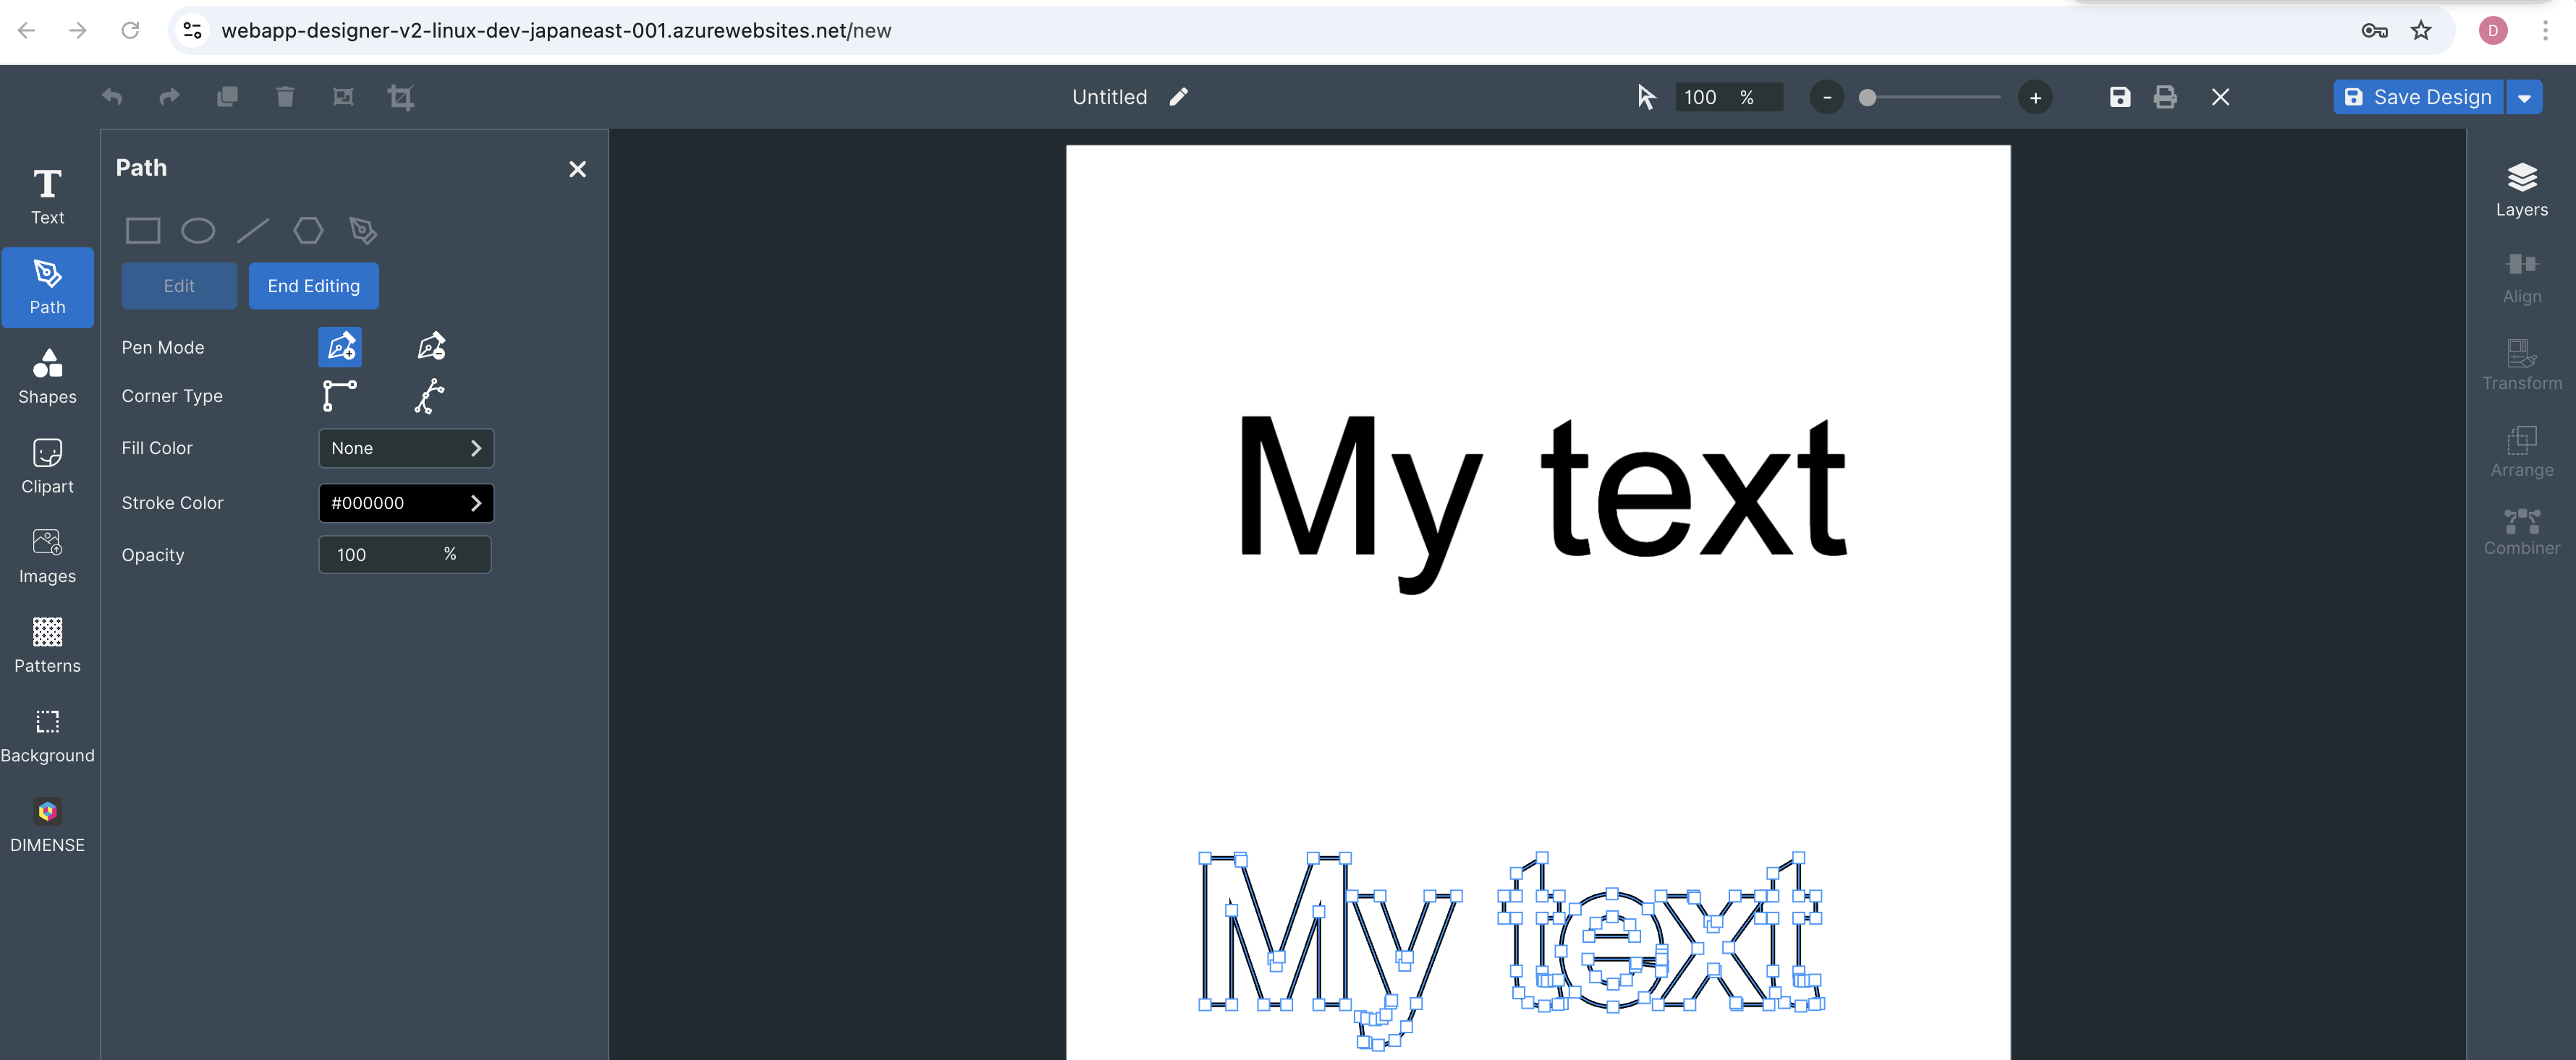Draw an ellipse shape
Viewport: 2576px width, 1060px height.
[x=198, y=232]
